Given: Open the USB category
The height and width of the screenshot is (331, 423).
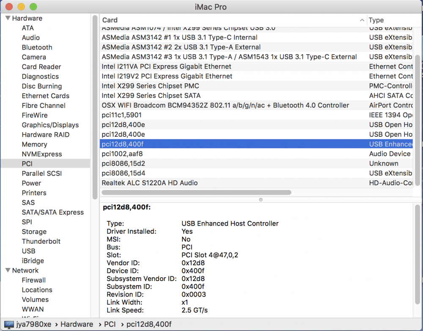Looking at the screenshot, I should click(x=29, y=251).
